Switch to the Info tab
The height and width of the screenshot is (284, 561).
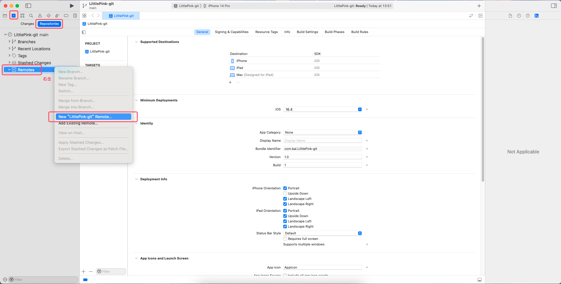287,32
